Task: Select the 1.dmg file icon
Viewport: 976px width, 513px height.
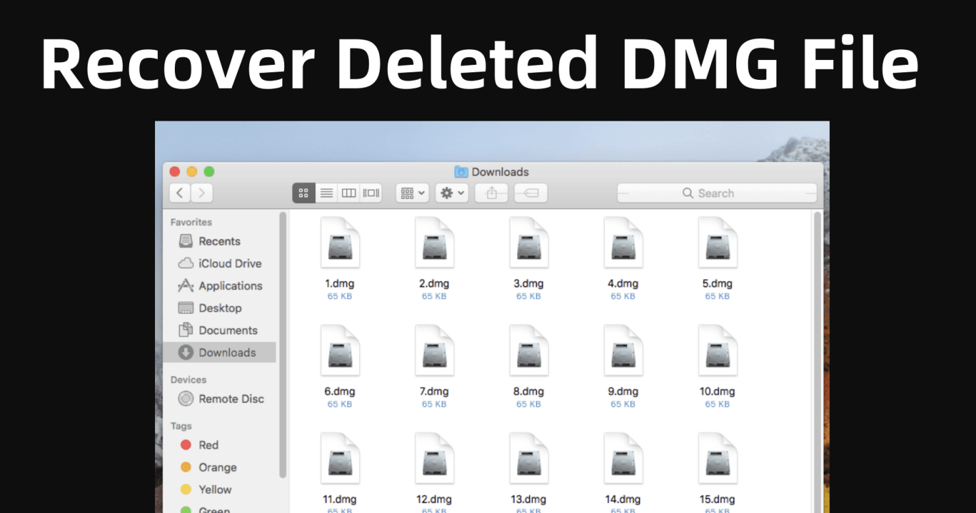Action: (x=339, y=243)
